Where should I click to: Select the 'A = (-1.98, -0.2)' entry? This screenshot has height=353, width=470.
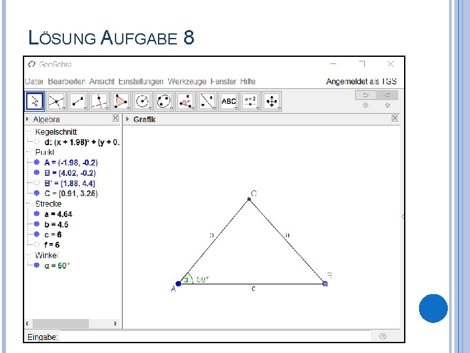(x=71, y=163)
